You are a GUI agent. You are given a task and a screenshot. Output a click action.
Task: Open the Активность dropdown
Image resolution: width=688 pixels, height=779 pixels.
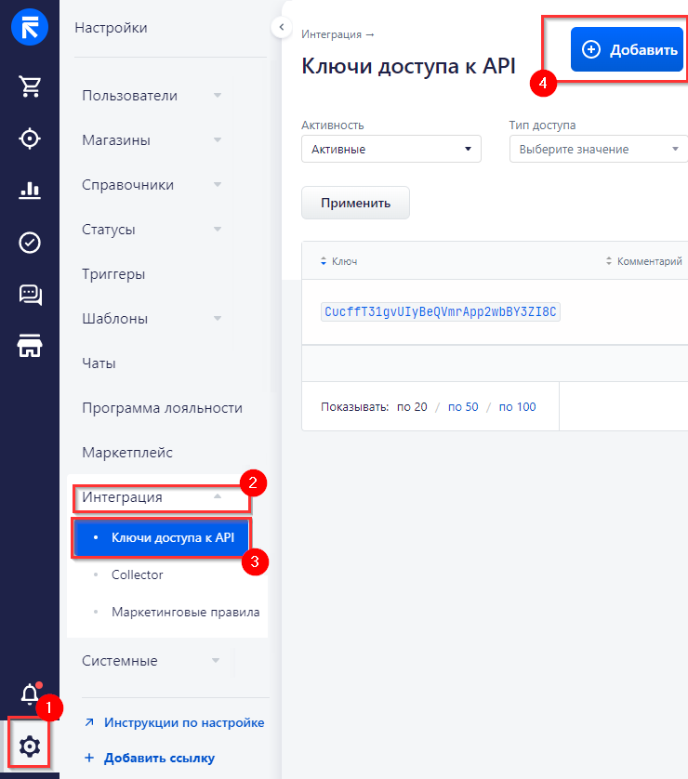390,149
